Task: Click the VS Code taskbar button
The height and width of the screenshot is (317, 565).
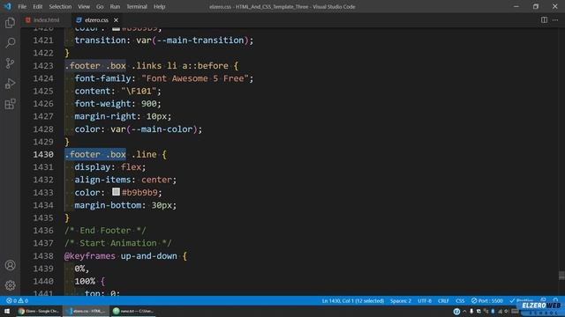Action: (x=87, y=311)
